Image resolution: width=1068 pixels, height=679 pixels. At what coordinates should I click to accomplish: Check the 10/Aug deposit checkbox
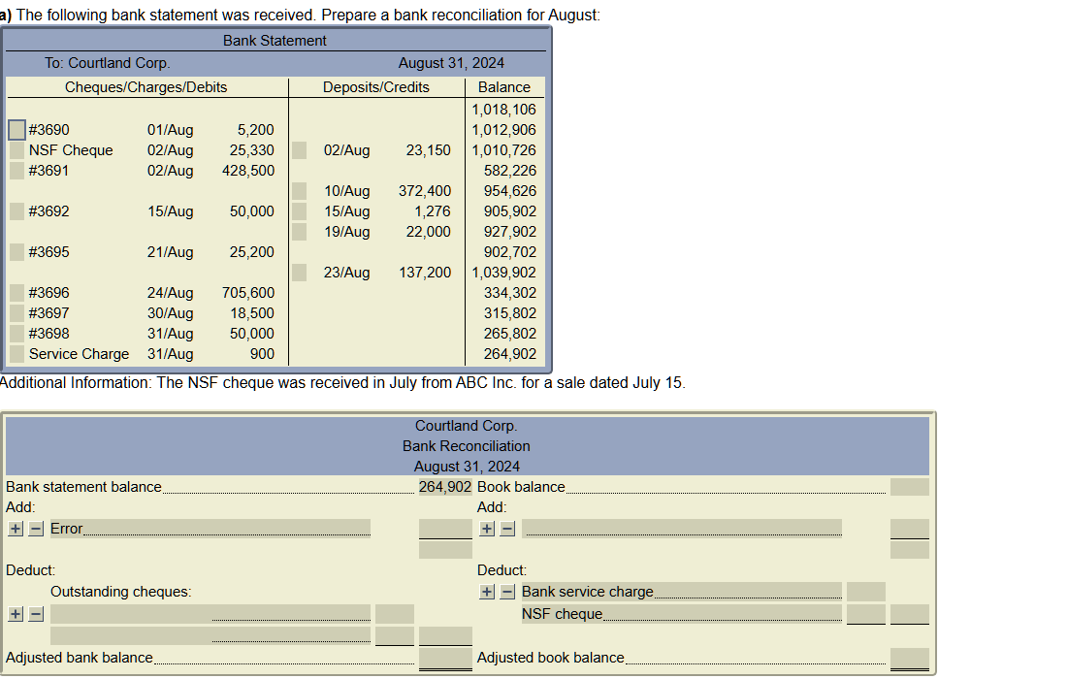[299, 190]
